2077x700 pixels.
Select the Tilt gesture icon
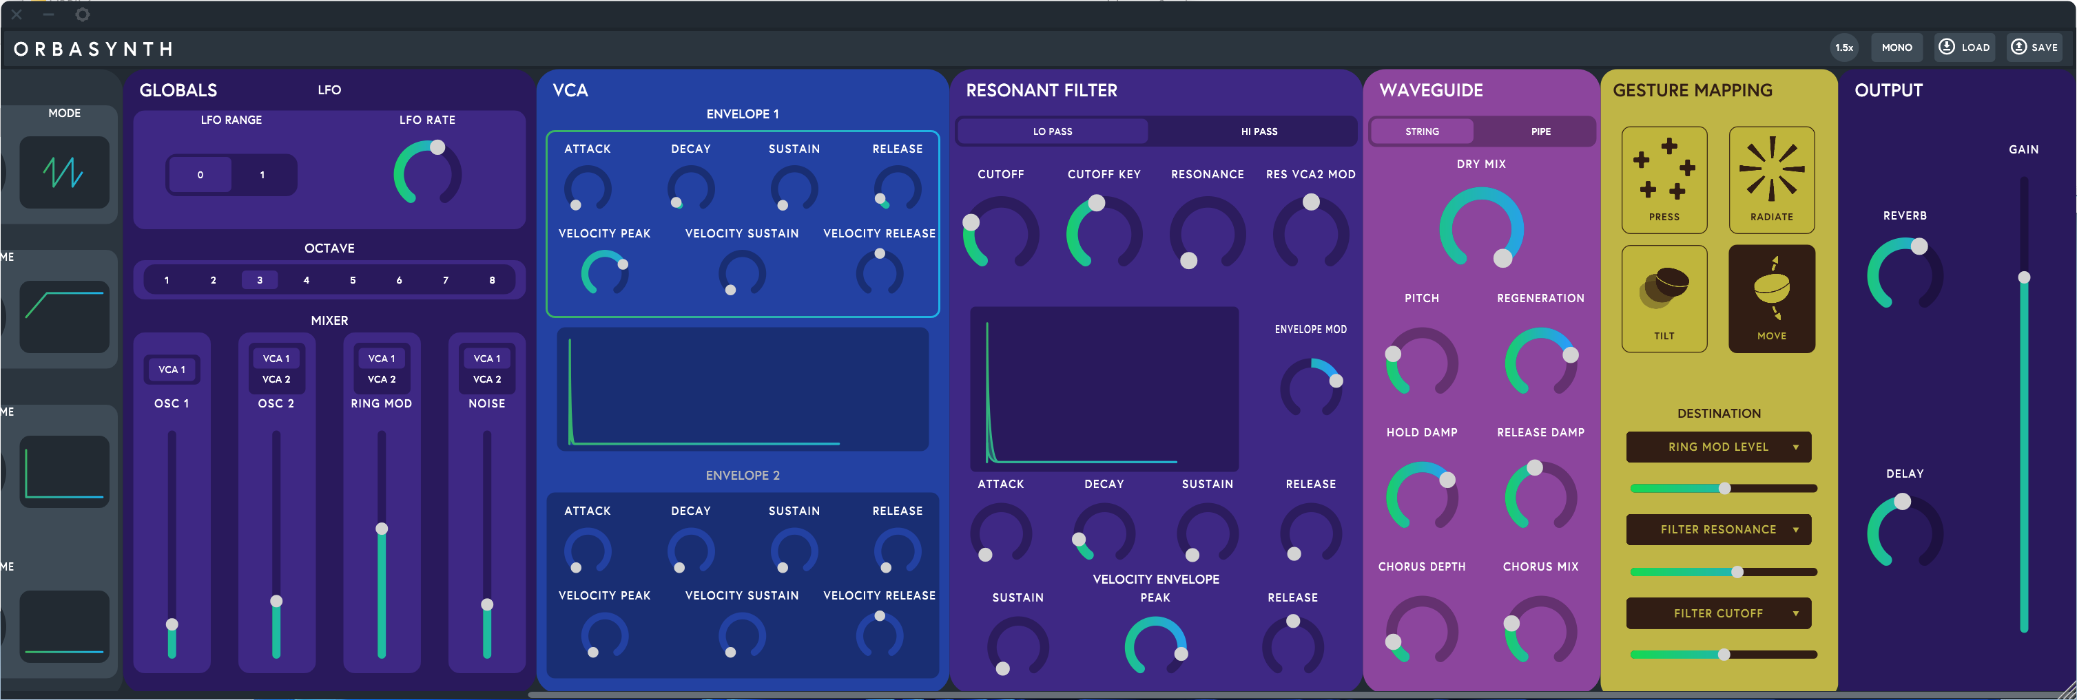tap(1664, 298)
